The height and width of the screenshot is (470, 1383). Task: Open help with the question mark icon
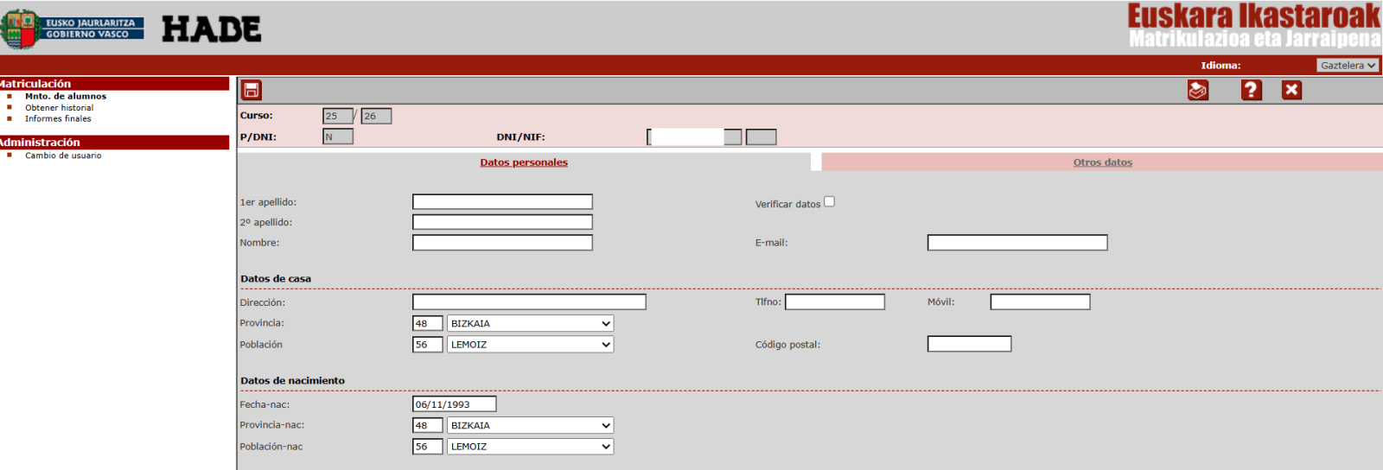click(x=1251, y=90)
